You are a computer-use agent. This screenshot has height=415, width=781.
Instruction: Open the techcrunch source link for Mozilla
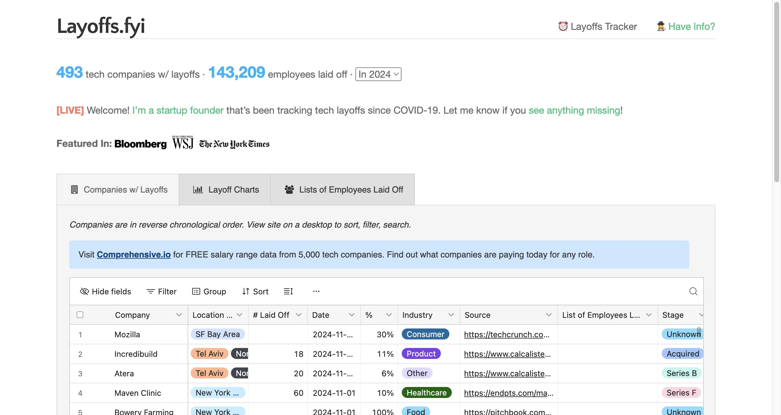coord(506,335)
